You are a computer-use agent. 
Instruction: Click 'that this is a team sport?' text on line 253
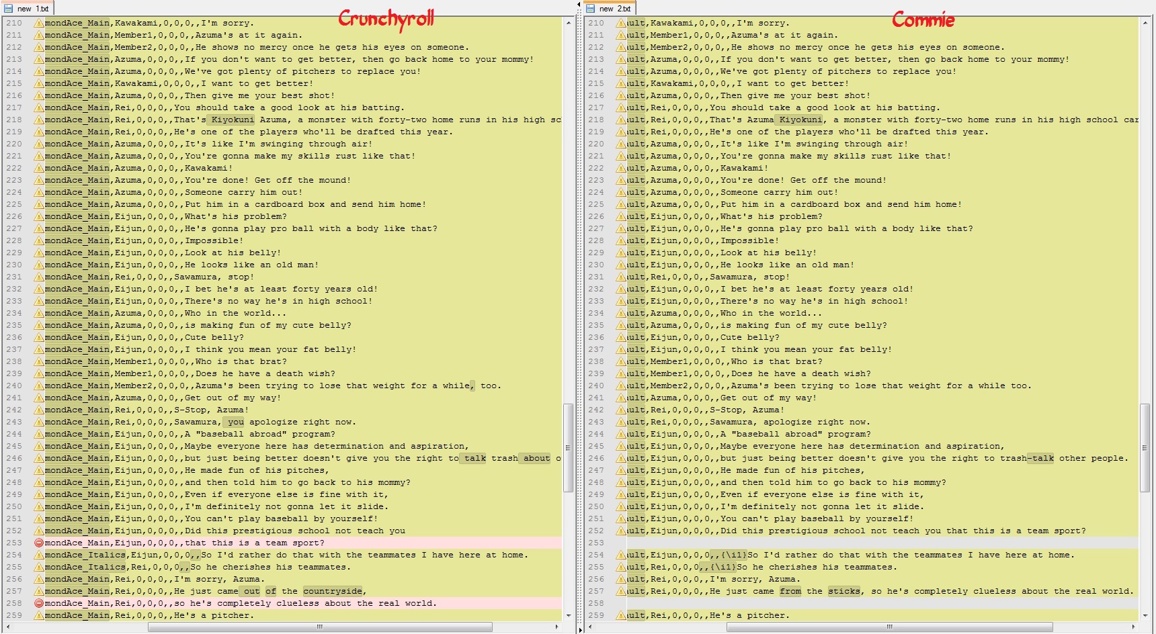pos(255,543)
